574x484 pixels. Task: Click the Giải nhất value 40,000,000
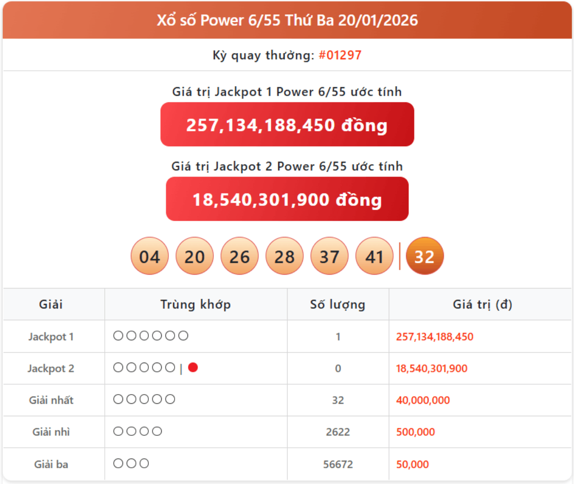(x=423, y=400)
